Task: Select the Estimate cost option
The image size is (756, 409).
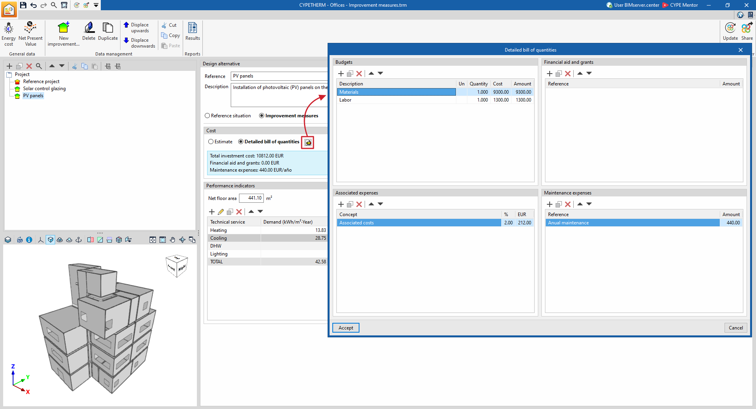Action: [220, 142]
